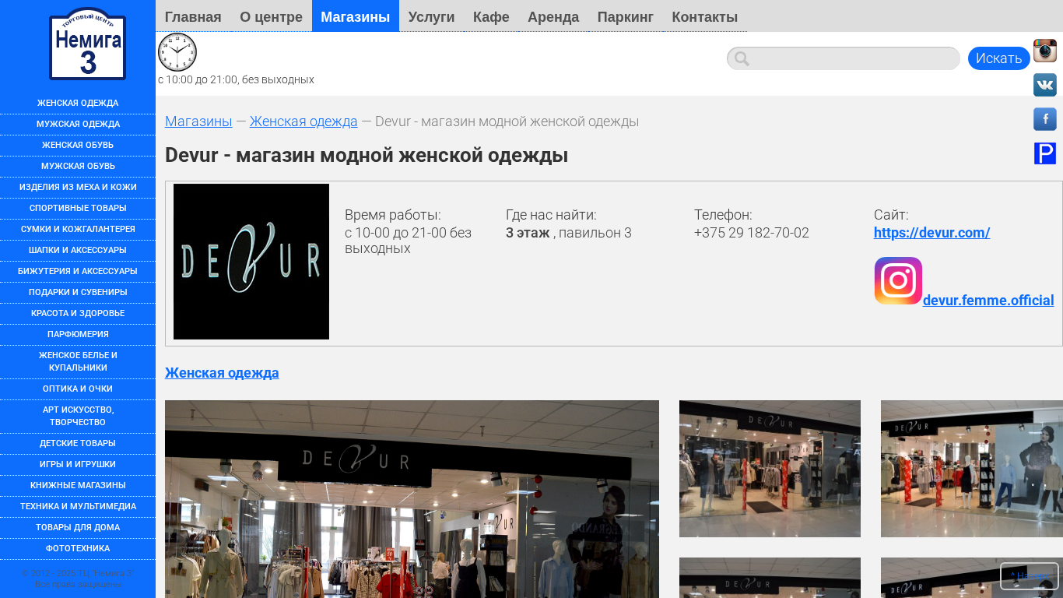Open the https://devur.com/ website link
Viewport: 1063px width, 598px height.
pos(931,233)
